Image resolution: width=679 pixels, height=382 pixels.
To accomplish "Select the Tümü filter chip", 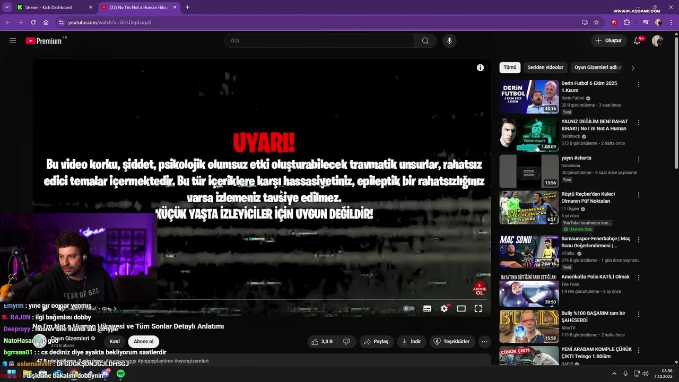I will click(510, 68).
